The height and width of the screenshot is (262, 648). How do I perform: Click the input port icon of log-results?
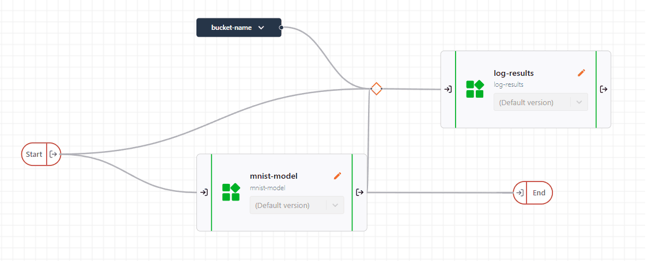(448, 89)
